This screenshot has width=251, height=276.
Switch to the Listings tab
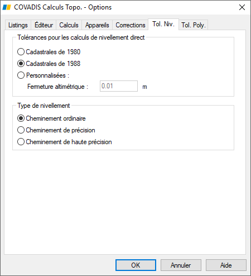[18, 25]
